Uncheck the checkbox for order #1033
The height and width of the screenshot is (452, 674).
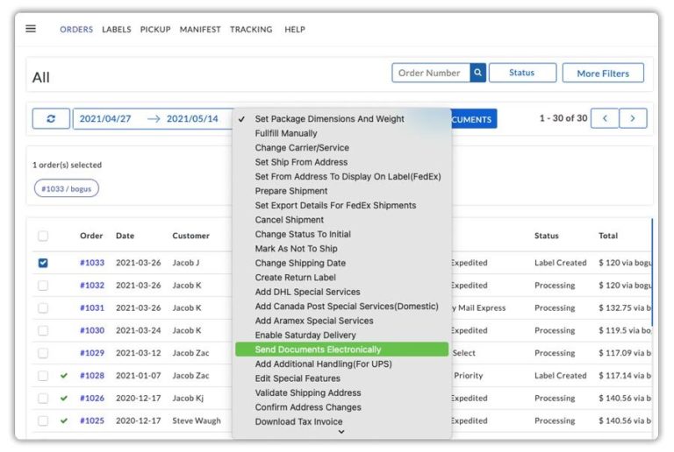coord(43,263)
